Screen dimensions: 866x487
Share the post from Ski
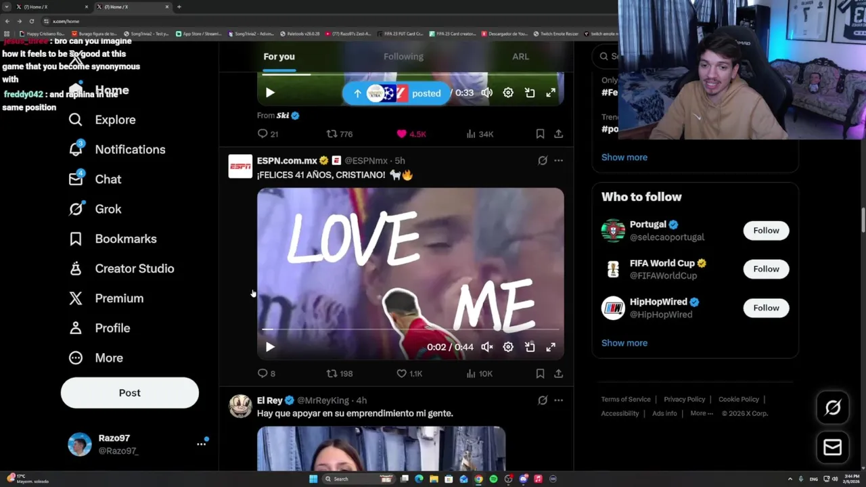[x=558, y=134]
